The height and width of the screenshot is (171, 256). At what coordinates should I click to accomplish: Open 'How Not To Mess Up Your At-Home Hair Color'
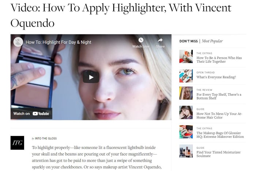[219, 116]
